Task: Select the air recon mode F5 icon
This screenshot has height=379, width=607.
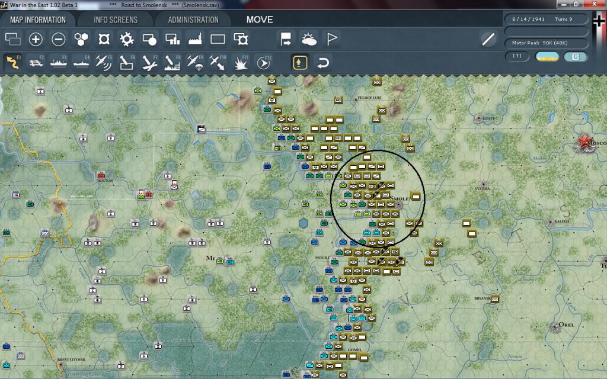Action: point(104,62)
